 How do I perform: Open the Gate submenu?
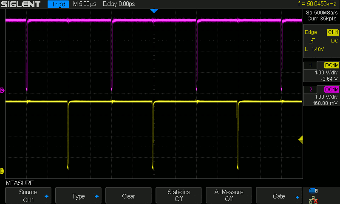(x=279, y=196)
